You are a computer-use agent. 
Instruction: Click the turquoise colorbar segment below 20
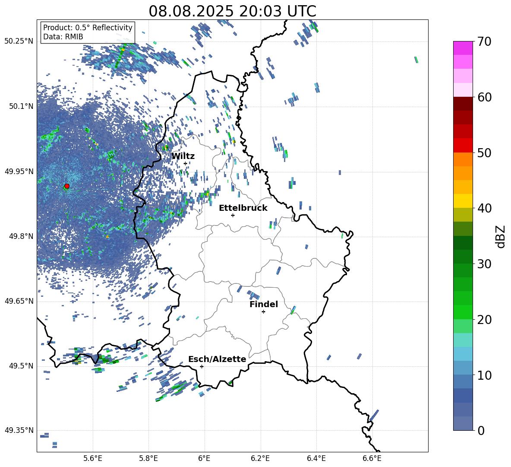point(463,340)
